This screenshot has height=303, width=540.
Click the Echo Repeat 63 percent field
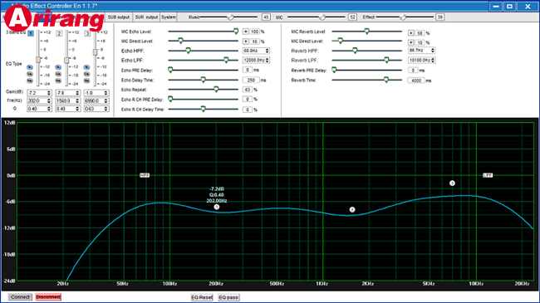(x=248, y=90)
